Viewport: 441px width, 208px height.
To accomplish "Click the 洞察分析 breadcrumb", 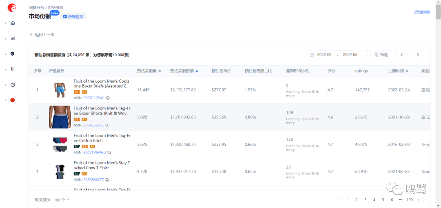I will (37, 8).
